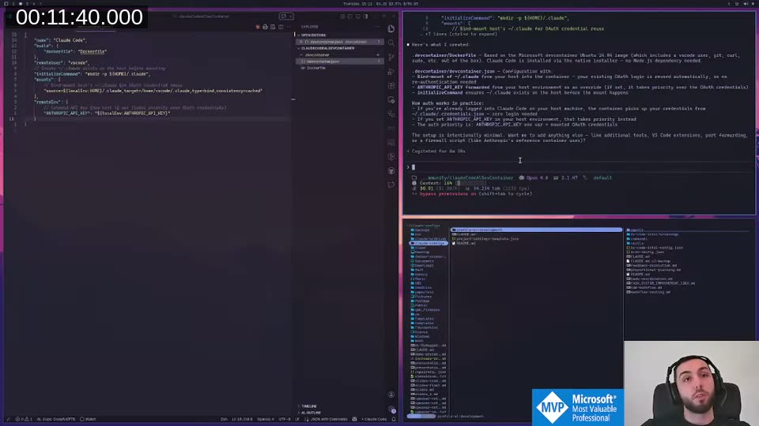Select devcontainer.json in the Explorer tree

339,62
